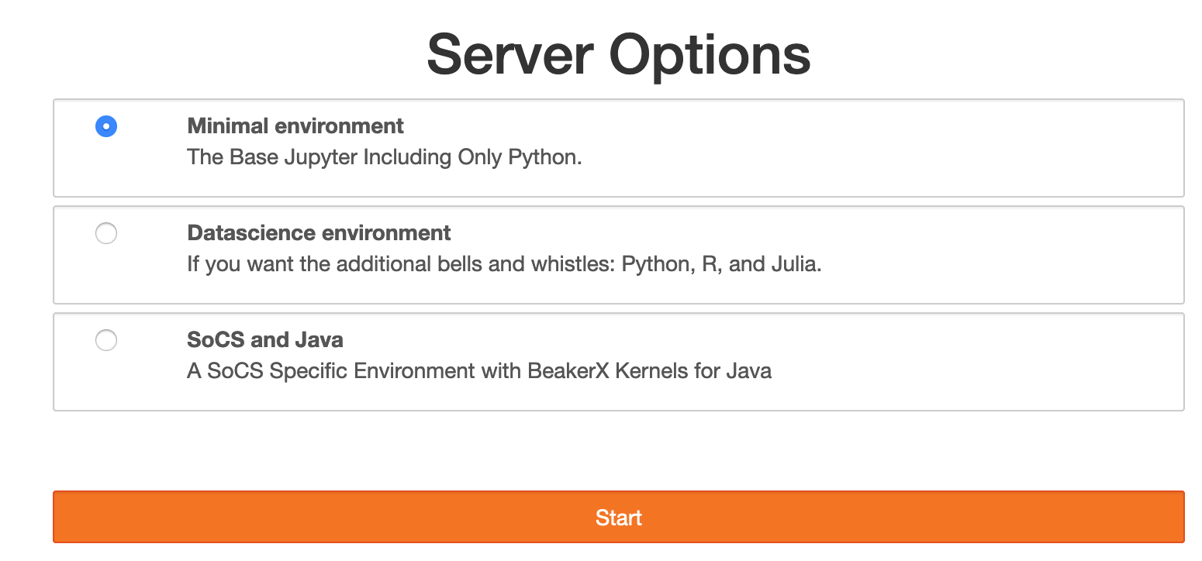Image resolution: width=1202 pixels, height=561 pixels.
Task: Enable the Java BeakerX environment option
Action: 106,340
